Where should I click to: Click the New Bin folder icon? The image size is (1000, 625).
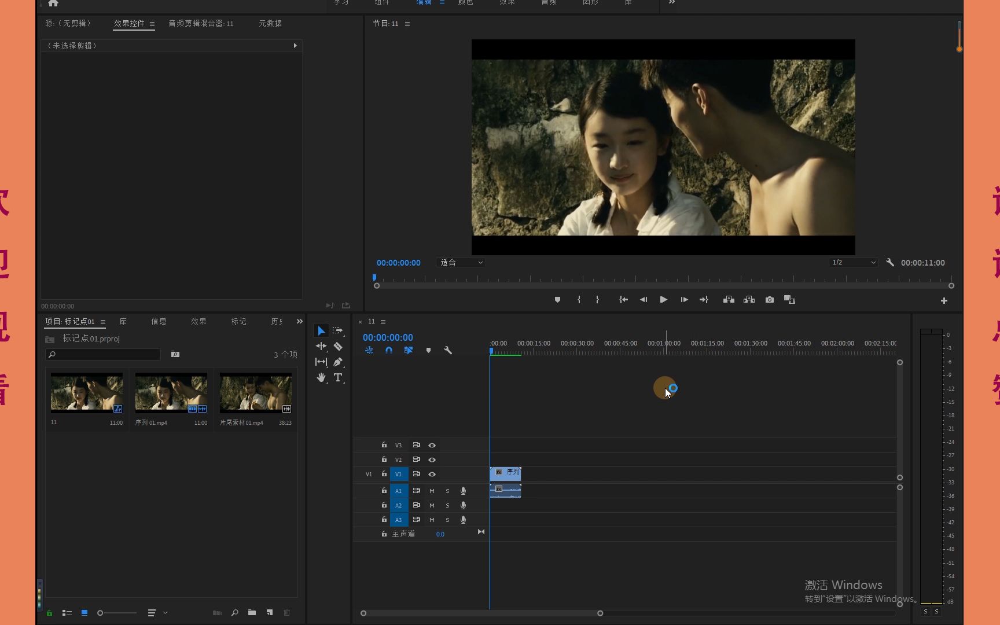tap(252, 612)
